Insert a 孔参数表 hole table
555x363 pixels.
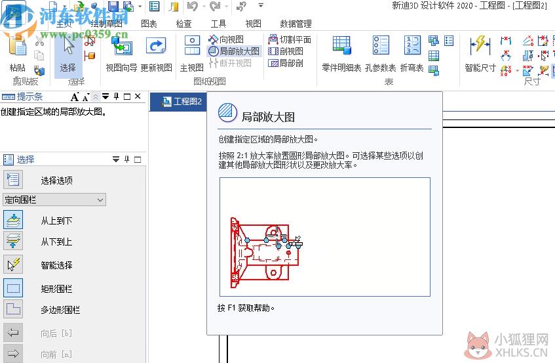point(381,54)
